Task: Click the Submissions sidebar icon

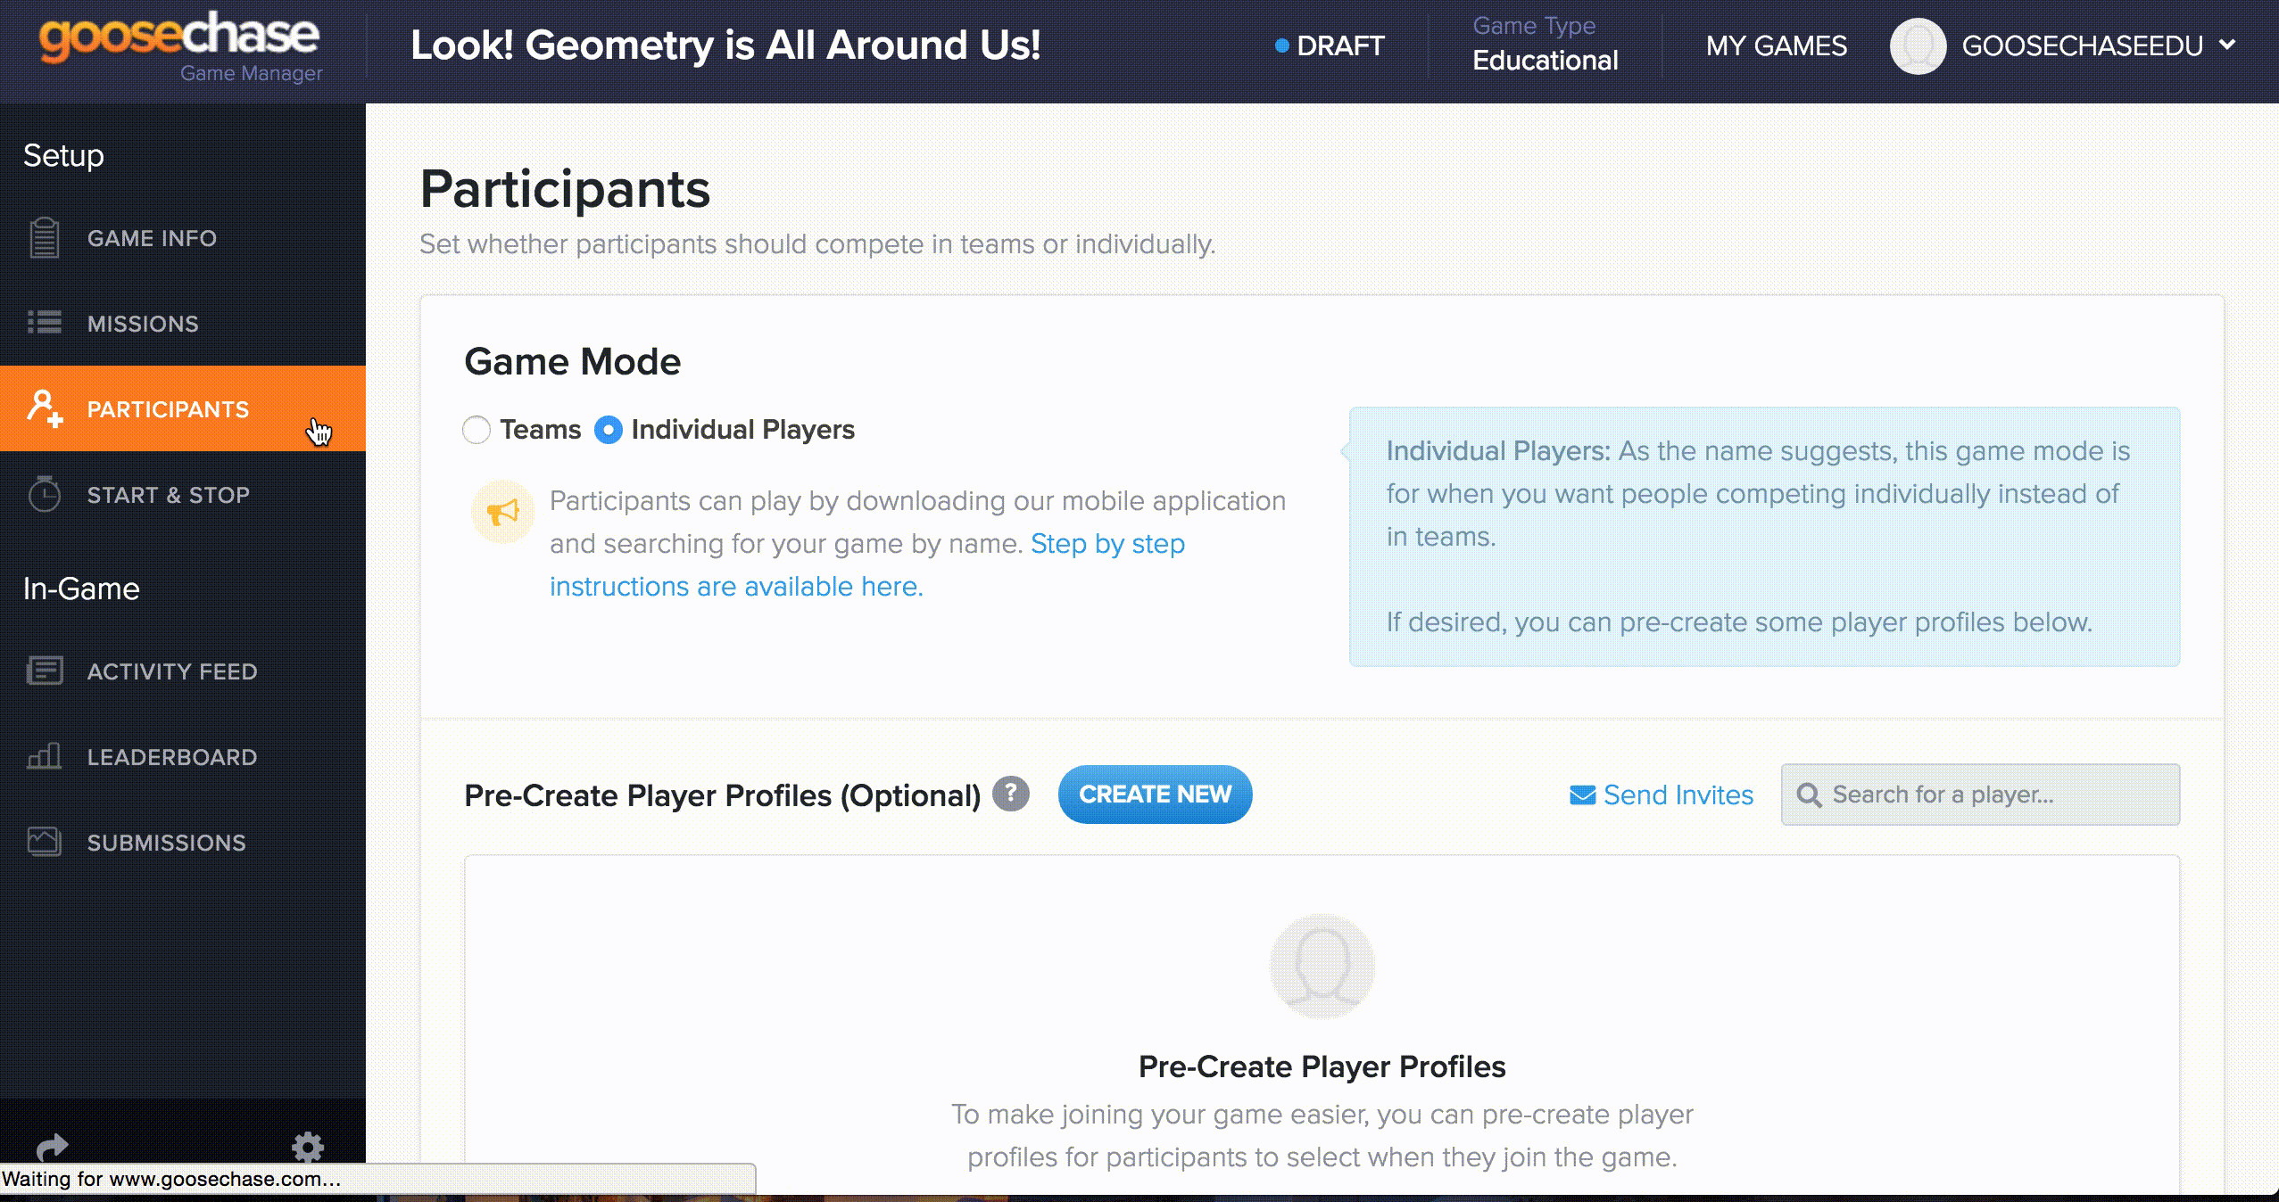Action: (46, 842)
